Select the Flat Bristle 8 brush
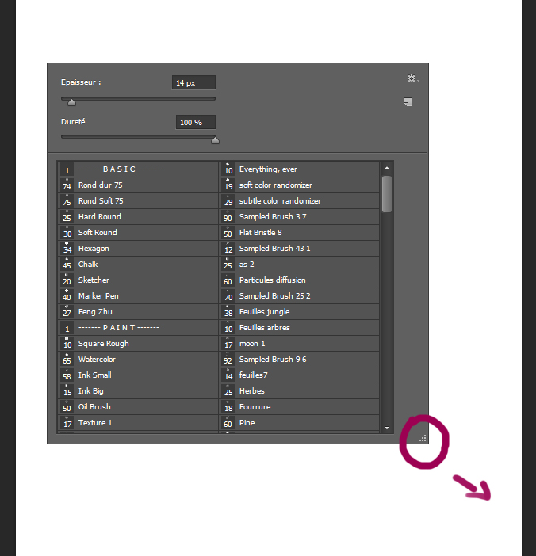The width and height of the screenshot is (536, 556). click(x=260, y=233)
